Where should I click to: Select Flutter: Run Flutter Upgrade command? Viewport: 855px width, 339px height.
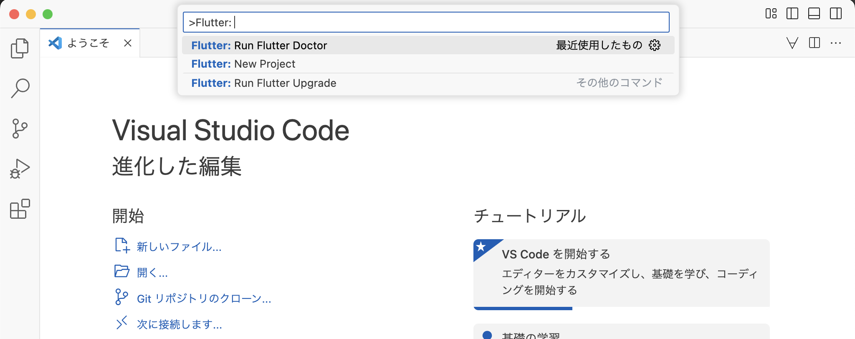coord(263,83)
